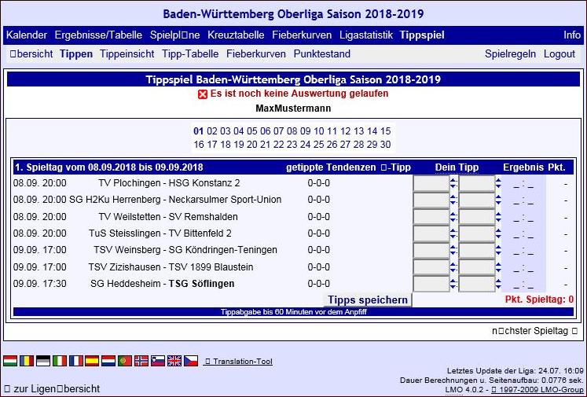
Task: Click the Romanian flag icon
Action: click(x=27, y=361)
